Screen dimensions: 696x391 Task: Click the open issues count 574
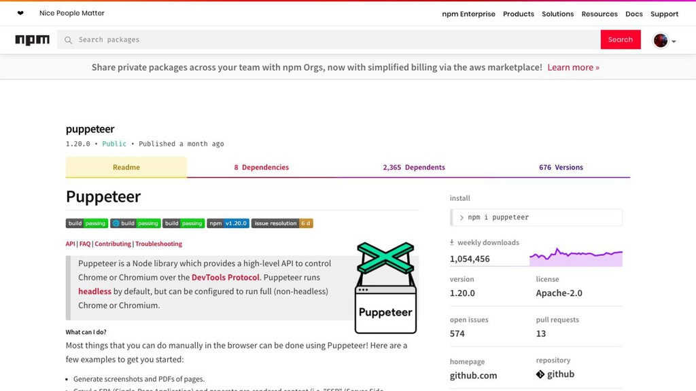(x=457, y=333)
